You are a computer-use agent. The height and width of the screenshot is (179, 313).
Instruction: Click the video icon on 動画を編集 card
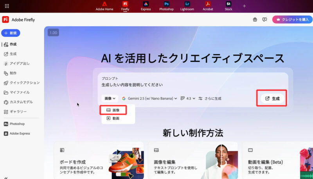point(250,150)
